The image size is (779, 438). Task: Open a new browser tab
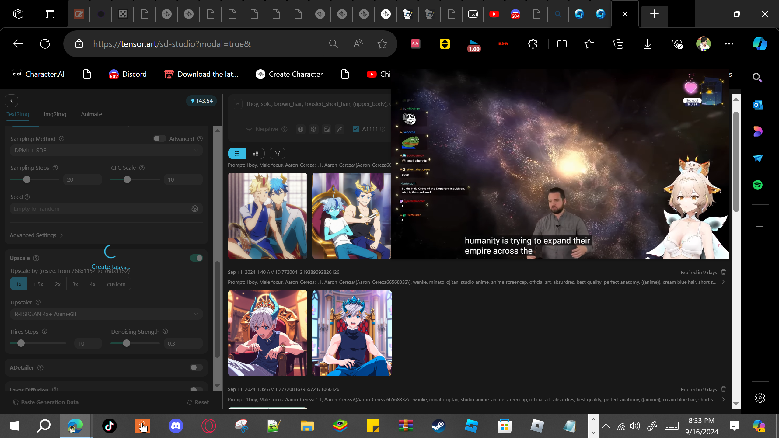655,14
